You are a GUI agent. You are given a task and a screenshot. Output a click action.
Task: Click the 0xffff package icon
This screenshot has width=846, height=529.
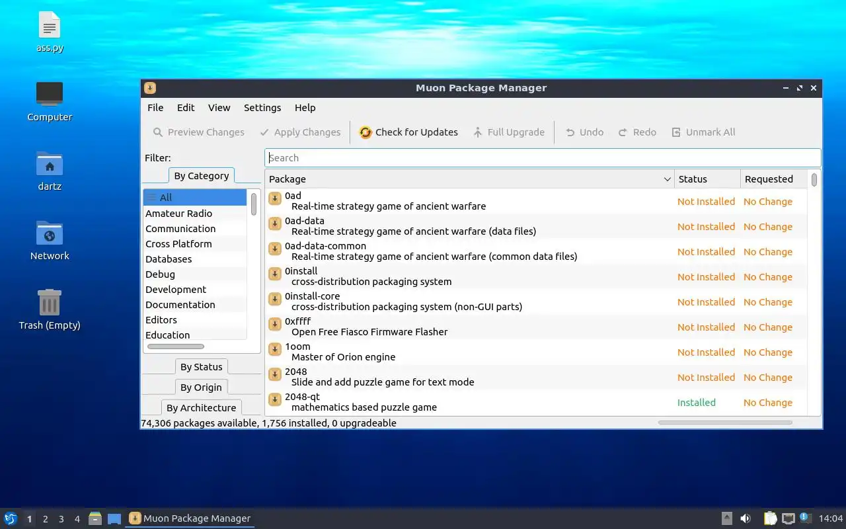tap(275, 324)
